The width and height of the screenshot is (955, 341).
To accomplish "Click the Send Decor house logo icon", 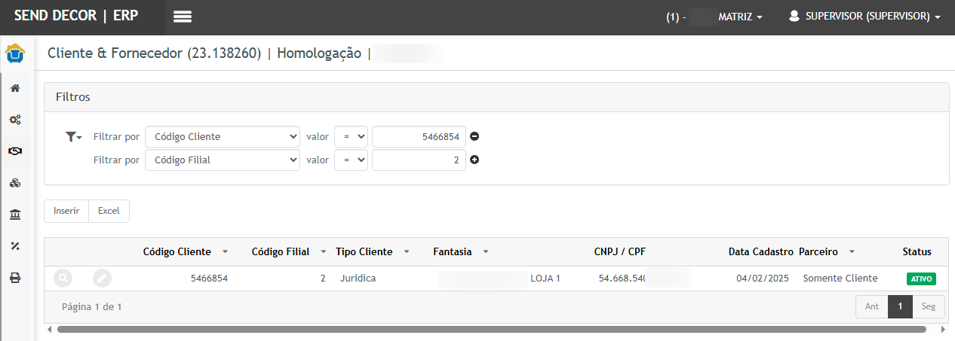I will [15, 55].
